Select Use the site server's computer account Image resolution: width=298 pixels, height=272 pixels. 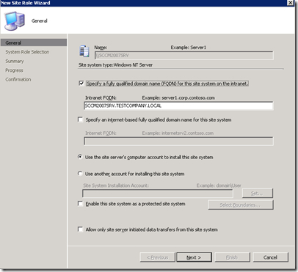tap(80, 157)
